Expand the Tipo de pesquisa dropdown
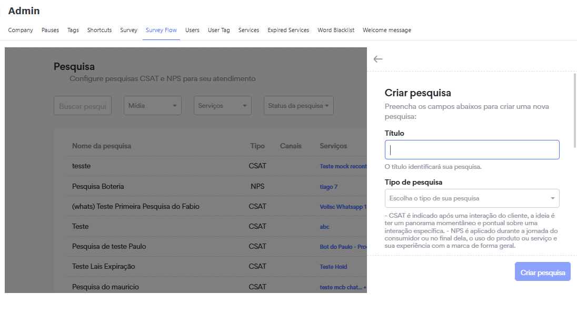The width and height of the screenshot is (577, 313). coord(472,198)
